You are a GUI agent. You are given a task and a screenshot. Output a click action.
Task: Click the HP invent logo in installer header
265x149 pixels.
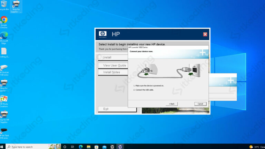103,34
